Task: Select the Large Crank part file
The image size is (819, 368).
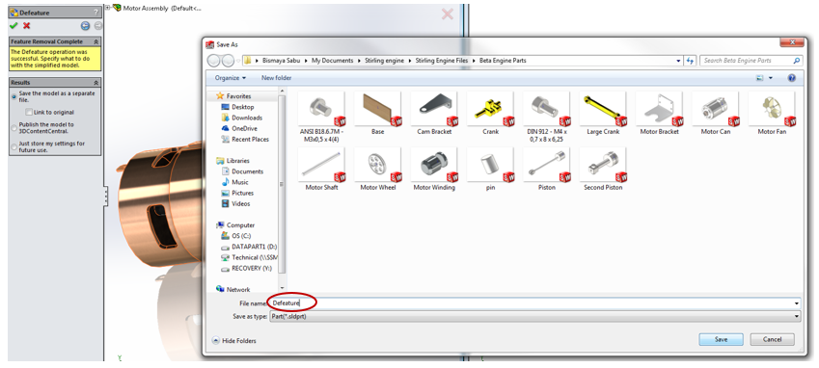Action: click(x=603, y=114)
